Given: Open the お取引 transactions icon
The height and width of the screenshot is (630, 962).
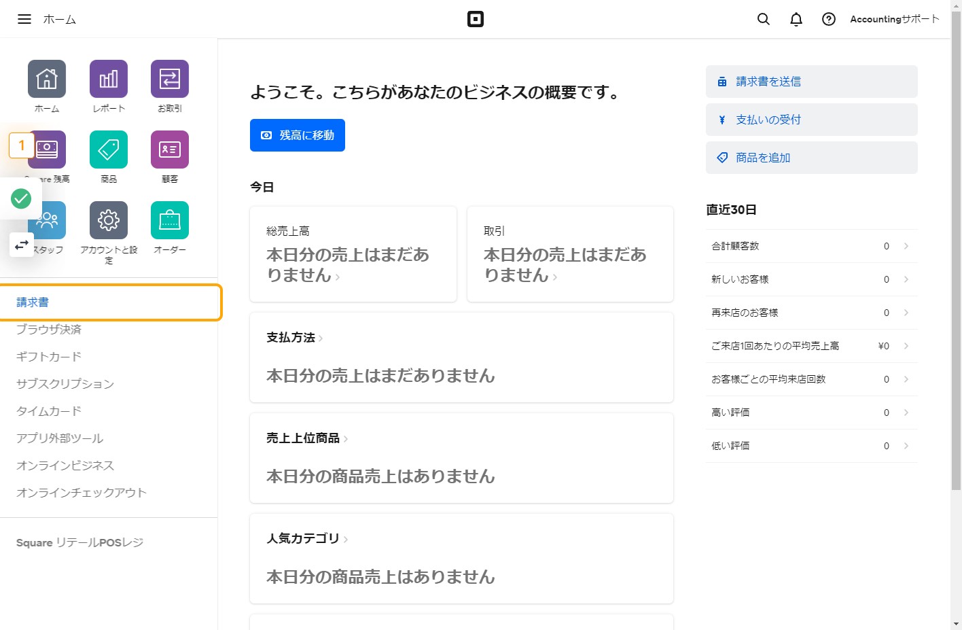Looking at the screenshot, I should coord(170,79).
